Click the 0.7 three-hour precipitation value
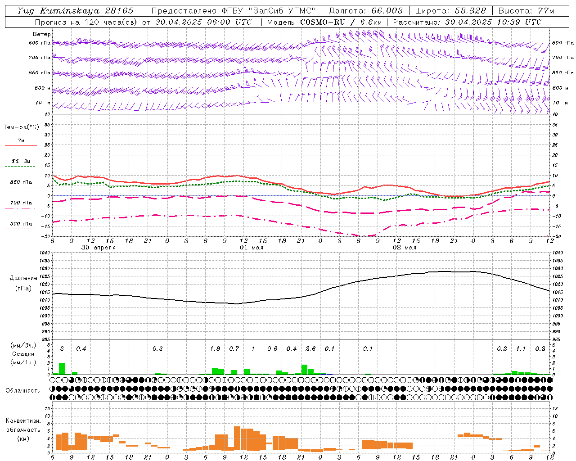This screenshot has width=576, height=461. click(234, 349)
